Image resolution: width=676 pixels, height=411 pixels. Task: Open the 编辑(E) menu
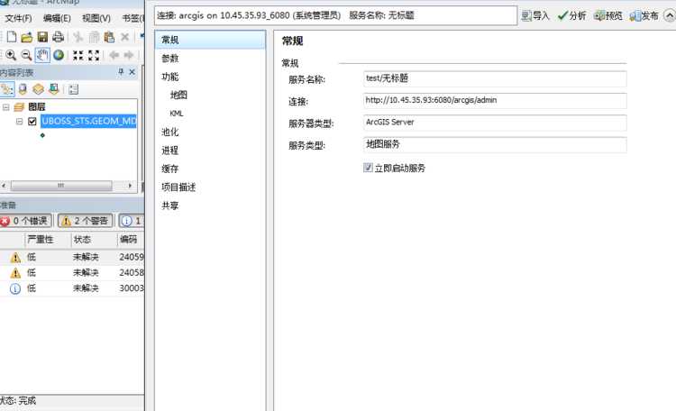click(x=57, y=18)
